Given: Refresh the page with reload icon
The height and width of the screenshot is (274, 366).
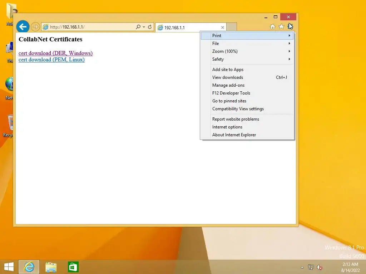Looking at the screenshot, I should coord(150,27).
